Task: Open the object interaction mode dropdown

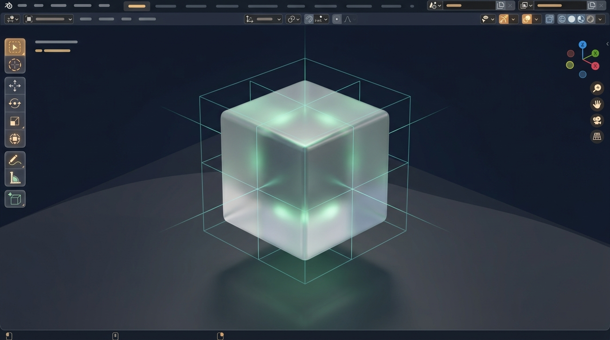Action: [48, 19]
